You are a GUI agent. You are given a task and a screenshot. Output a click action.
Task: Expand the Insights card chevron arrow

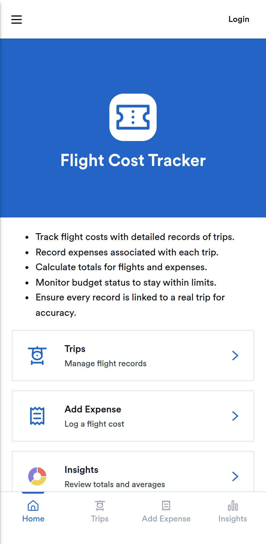pyautogui.click(x=235, y=476)
